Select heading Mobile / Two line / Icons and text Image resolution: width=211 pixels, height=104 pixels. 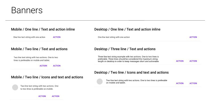[x=47, y=77]
